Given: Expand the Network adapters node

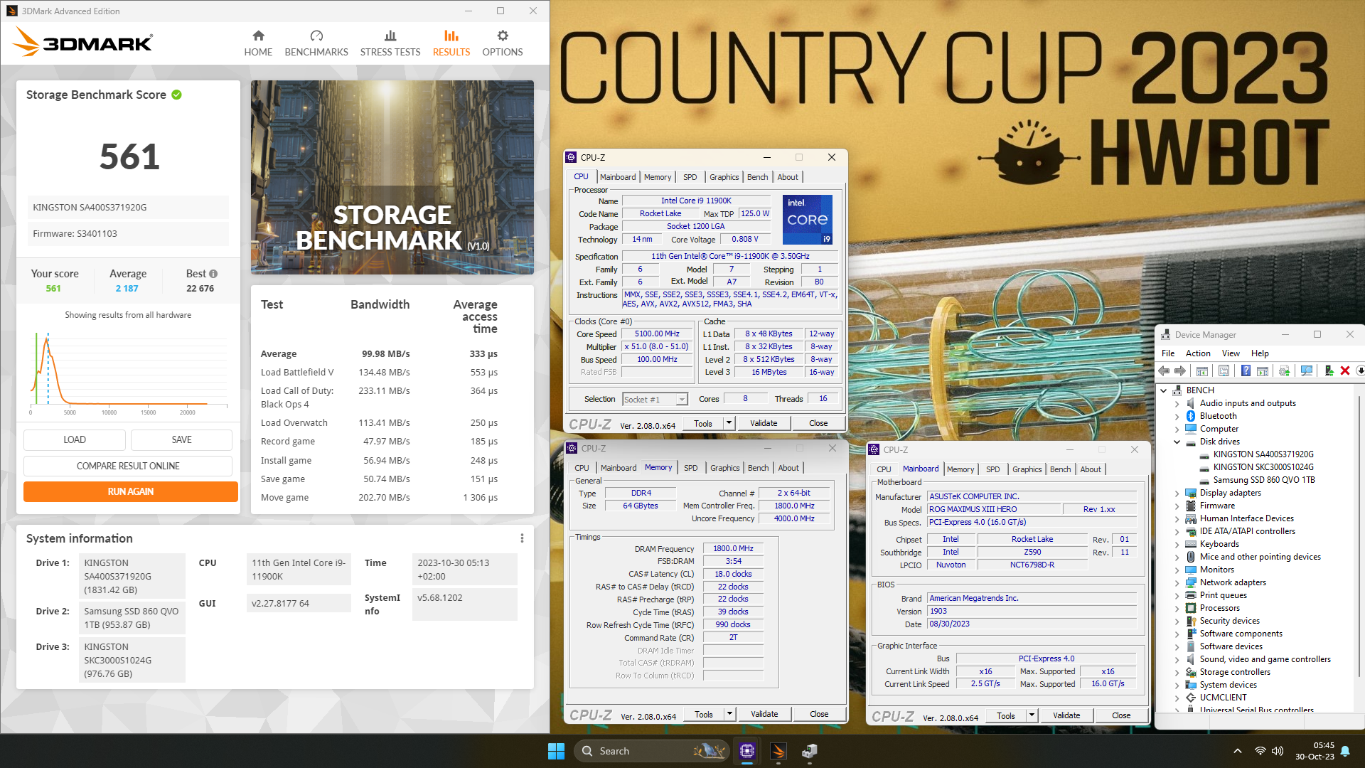Looking at the screenshot, I should coord(1177,582).
